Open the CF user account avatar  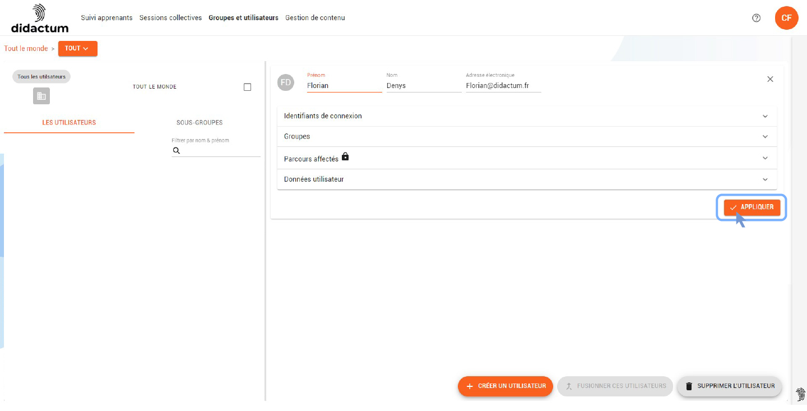point(786,18)
